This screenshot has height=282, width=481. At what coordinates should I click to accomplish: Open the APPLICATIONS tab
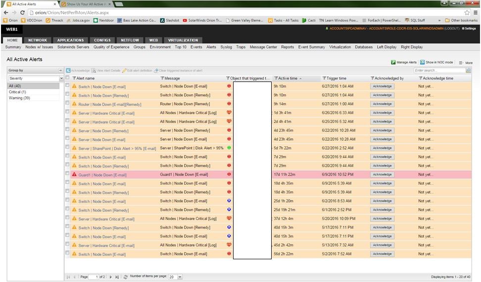[70, 40]
